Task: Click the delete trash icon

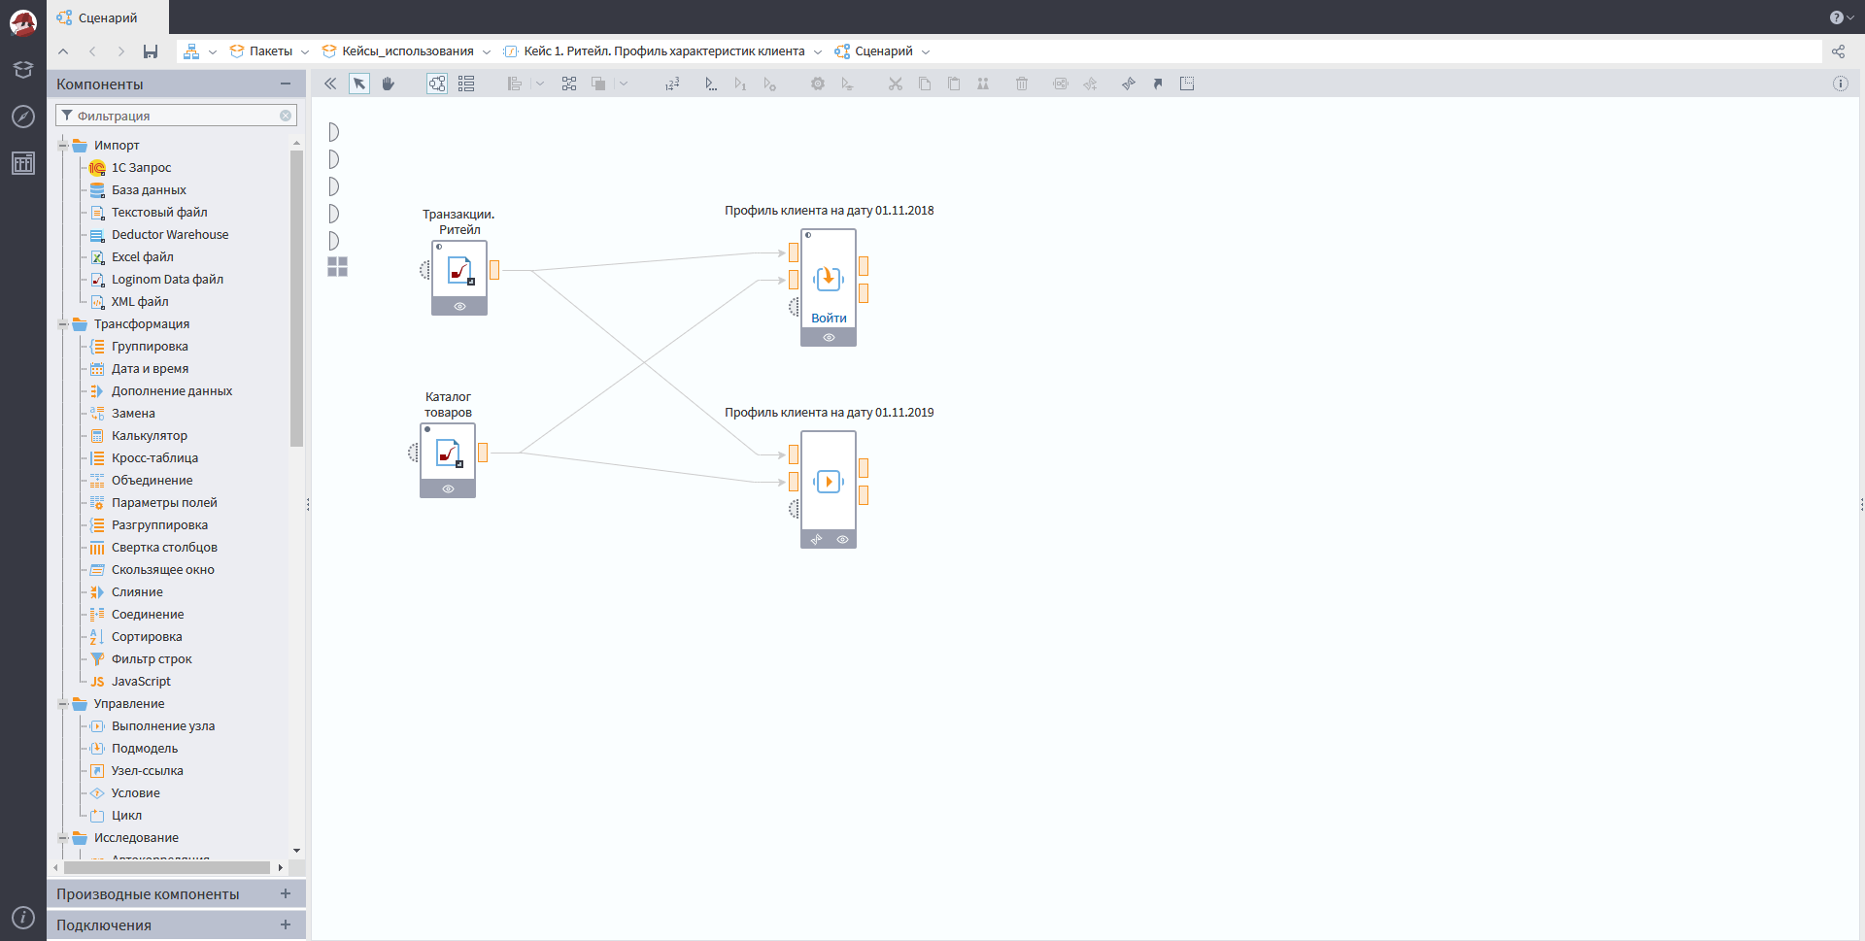Action: tap(1022, 84)
